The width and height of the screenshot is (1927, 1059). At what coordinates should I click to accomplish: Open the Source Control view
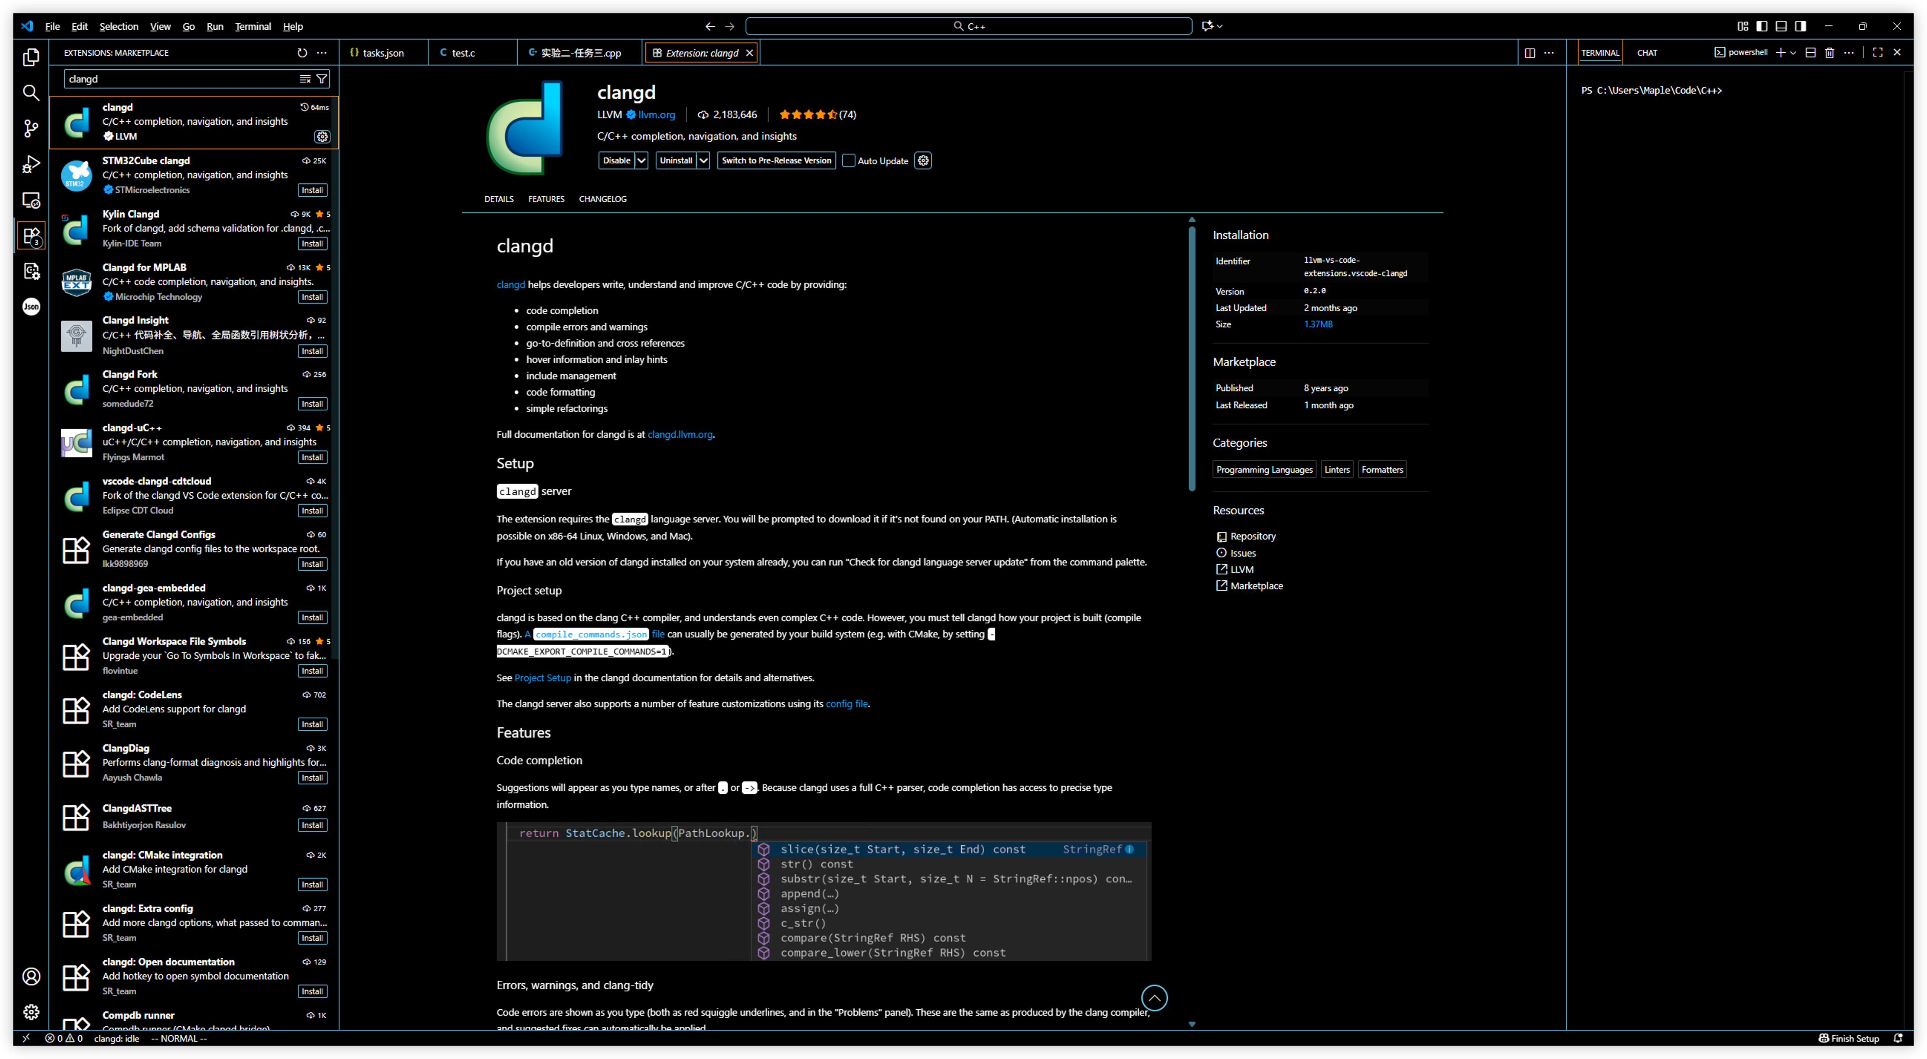[x=31, y=128]
